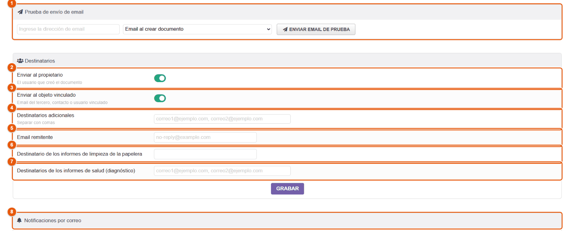Focus the test email address input field
Screen dimensions: 572x231
(x=68, y=29)
